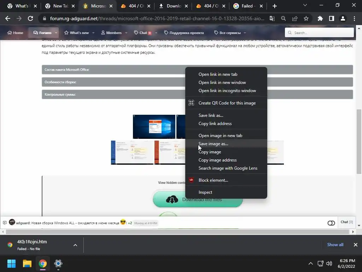Viewport: 362px width, 272px height.
Task: Click the zoom magnifier icon in address bar
Action: (284, 18)
